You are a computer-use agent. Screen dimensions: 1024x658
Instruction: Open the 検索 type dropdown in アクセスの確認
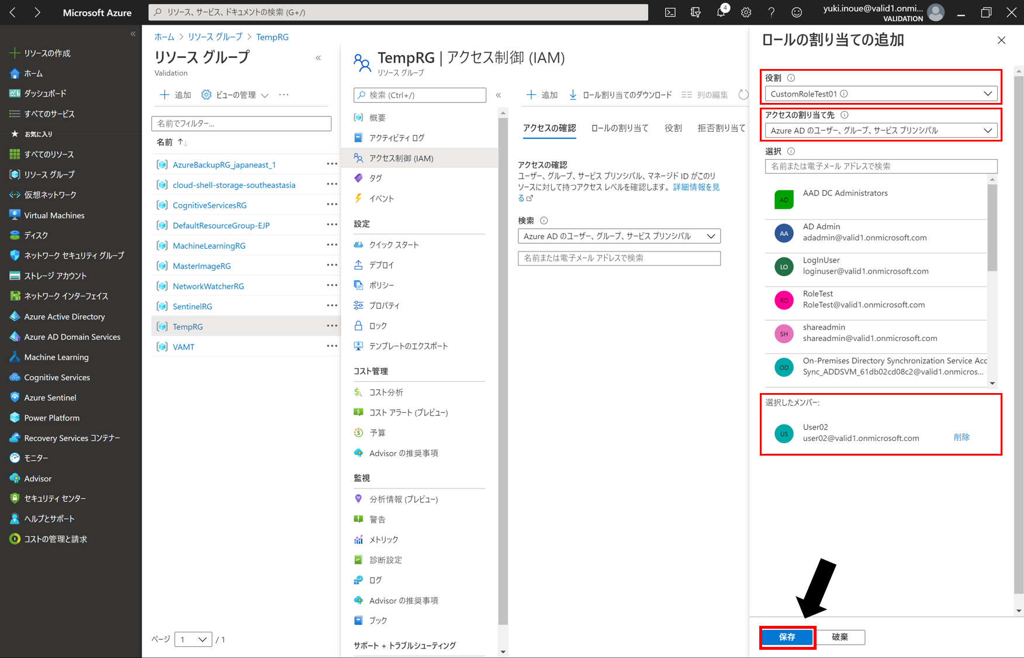(619, 236)
